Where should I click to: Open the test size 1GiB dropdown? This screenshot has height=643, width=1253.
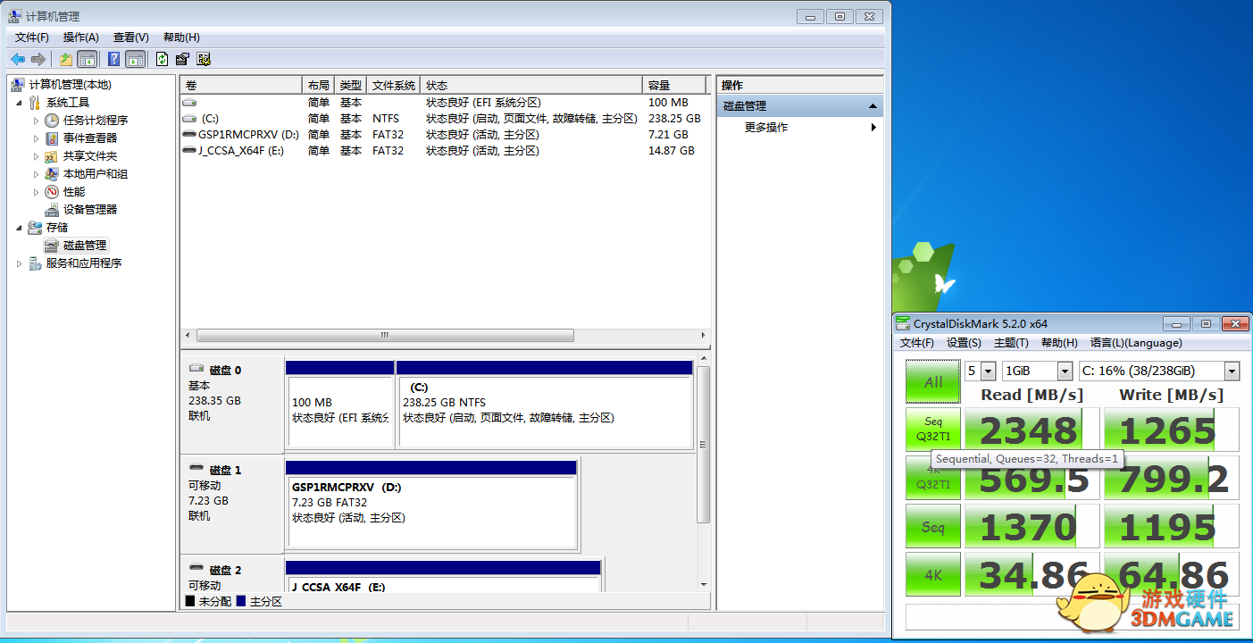point(1037,371)
